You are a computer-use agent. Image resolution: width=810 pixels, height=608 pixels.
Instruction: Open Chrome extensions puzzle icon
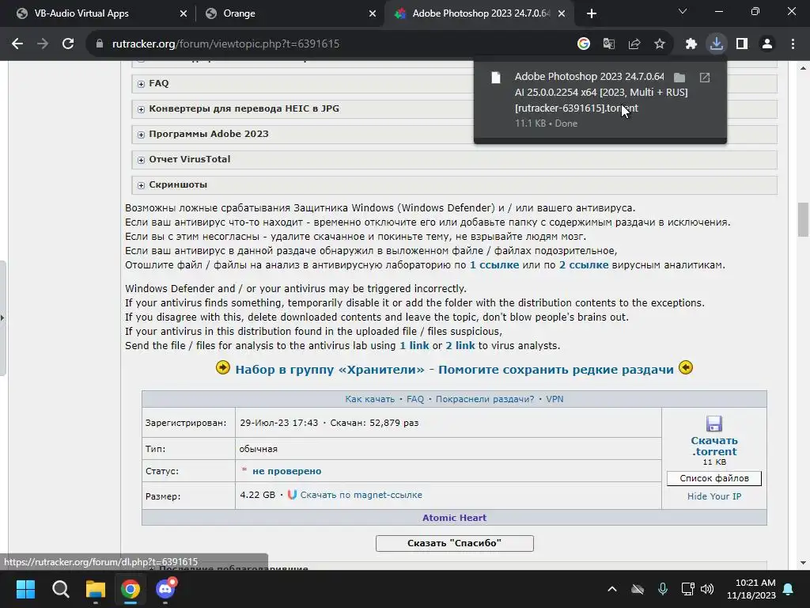(x=691, y=44)
